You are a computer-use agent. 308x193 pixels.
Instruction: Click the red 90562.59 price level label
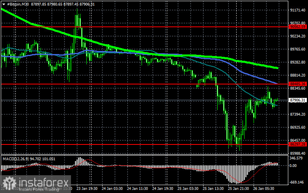point(298,27)
